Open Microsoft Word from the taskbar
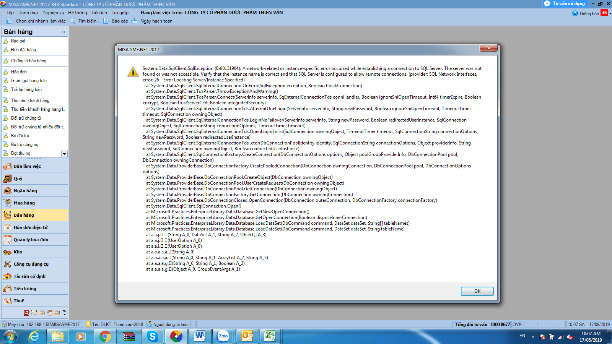This screenshot has width=612, height=344. (200, 336)
